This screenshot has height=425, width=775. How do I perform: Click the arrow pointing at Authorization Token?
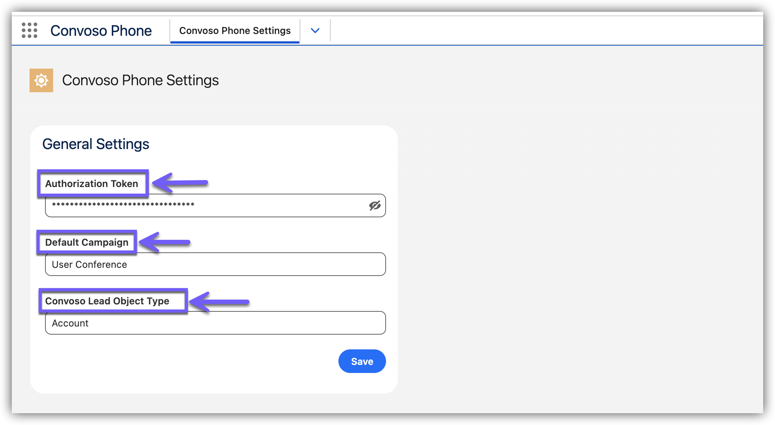pyautogui.click(x=180, y=183)
